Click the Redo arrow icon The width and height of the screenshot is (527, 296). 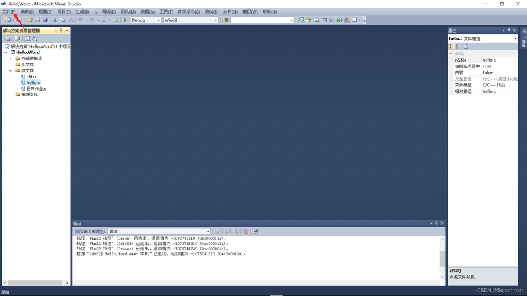[92, 20]
